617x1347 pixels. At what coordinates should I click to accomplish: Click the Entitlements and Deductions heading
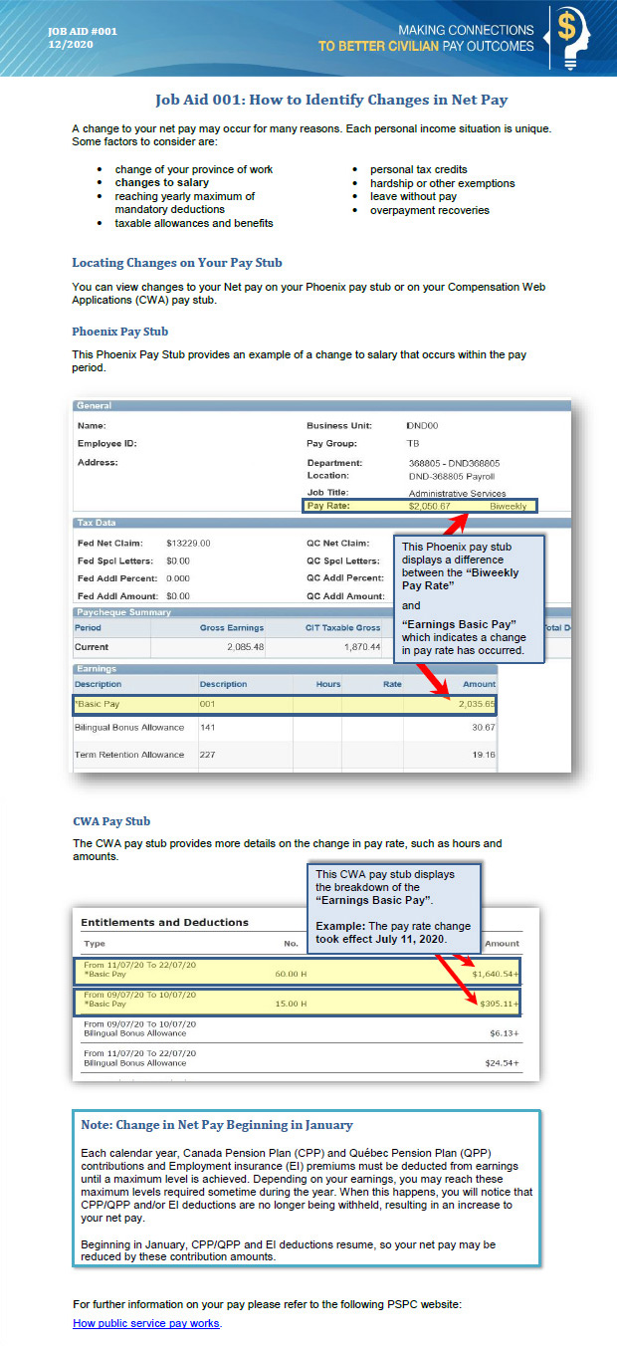164,922
